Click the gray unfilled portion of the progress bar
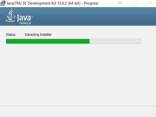This screenshot has width=156, height=117. pos(115,41)
